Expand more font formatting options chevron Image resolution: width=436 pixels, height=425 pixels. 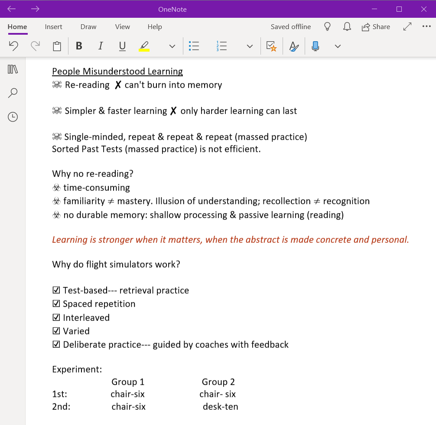click(x=172, y=46)
